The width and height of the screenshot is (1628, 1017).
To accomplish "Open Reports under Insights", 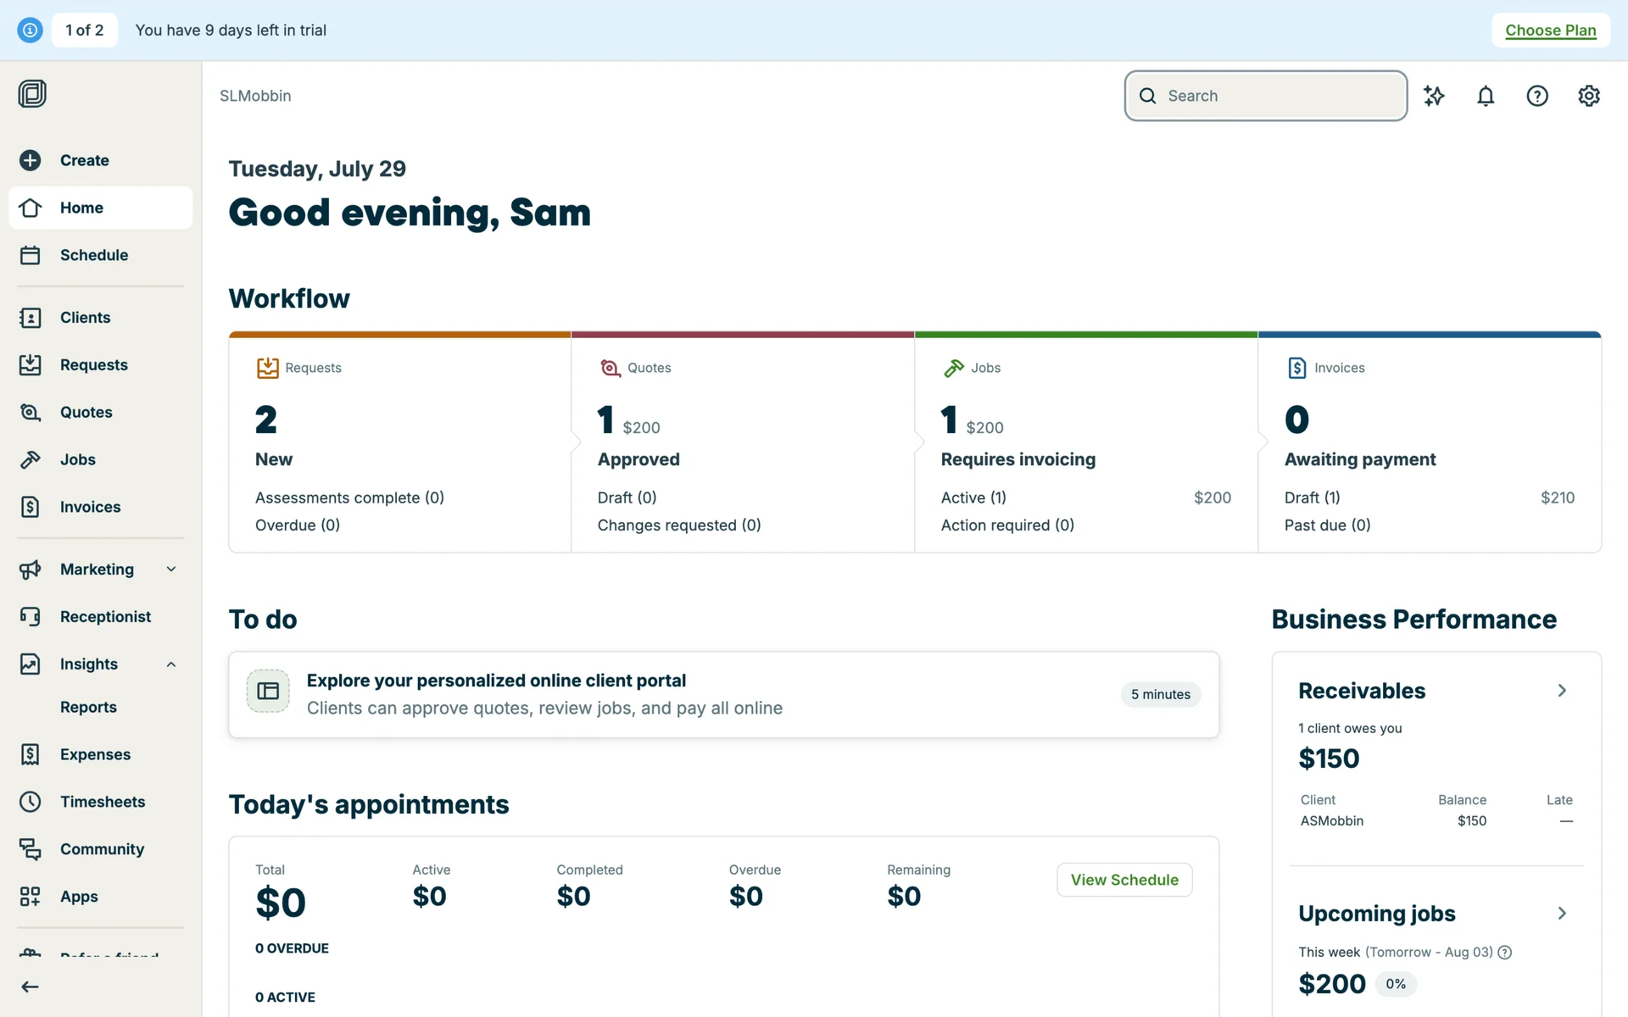I will click(88, 707).
